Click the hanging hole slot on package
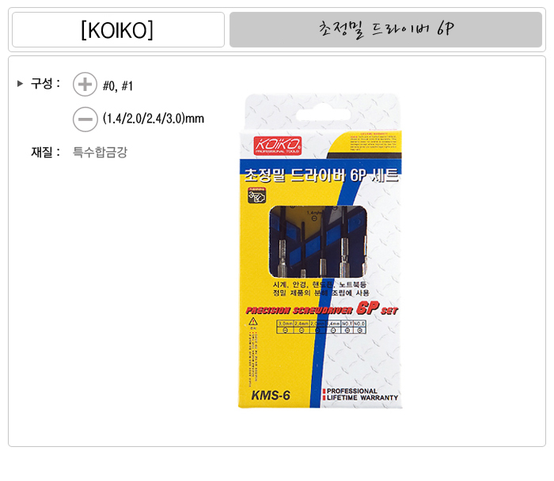554x481 pixels. click(323, 115)
